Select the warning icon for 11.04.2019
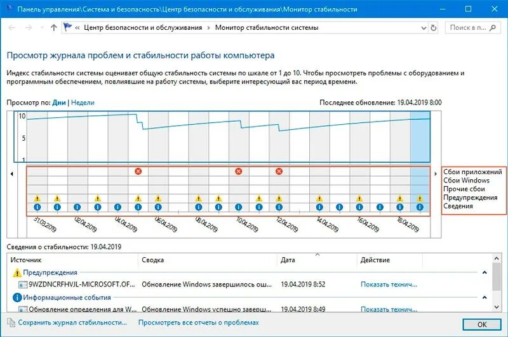Image resolution: width=508 pixels, height=337 pixels. [x=259, y=198]
